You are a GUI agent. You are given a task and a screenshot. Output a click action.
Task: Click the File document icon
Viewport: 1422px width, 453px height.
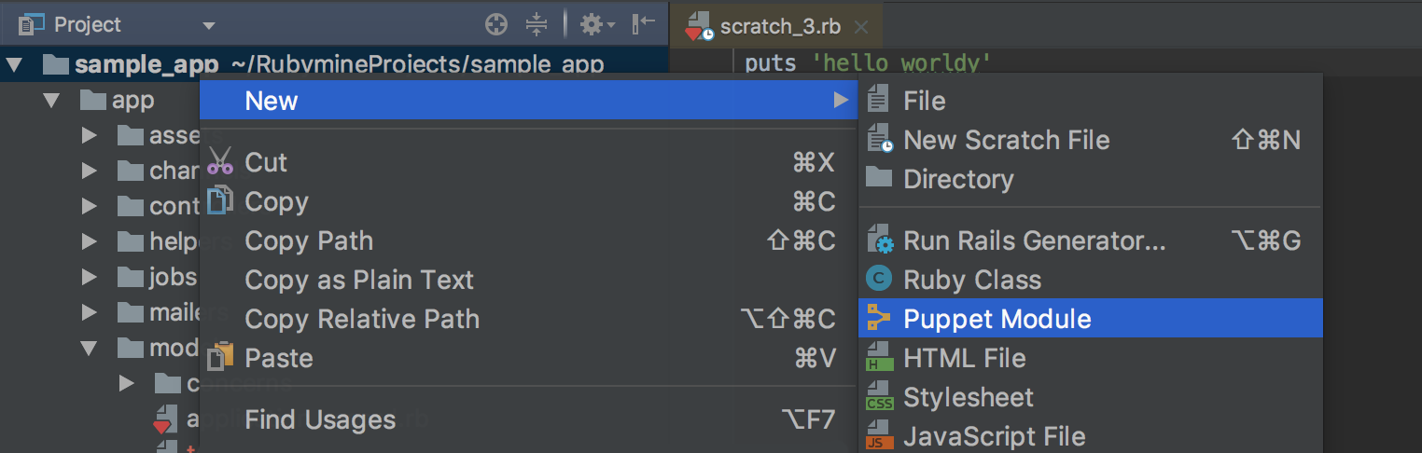point(879,100)
